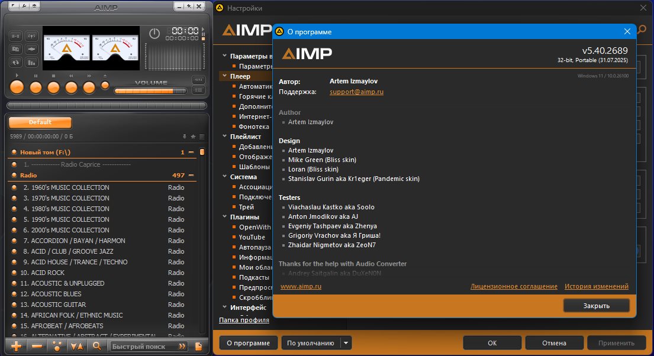Adjust the VOLUME slider in the player

pyautogui.click(x=150, y=91)
